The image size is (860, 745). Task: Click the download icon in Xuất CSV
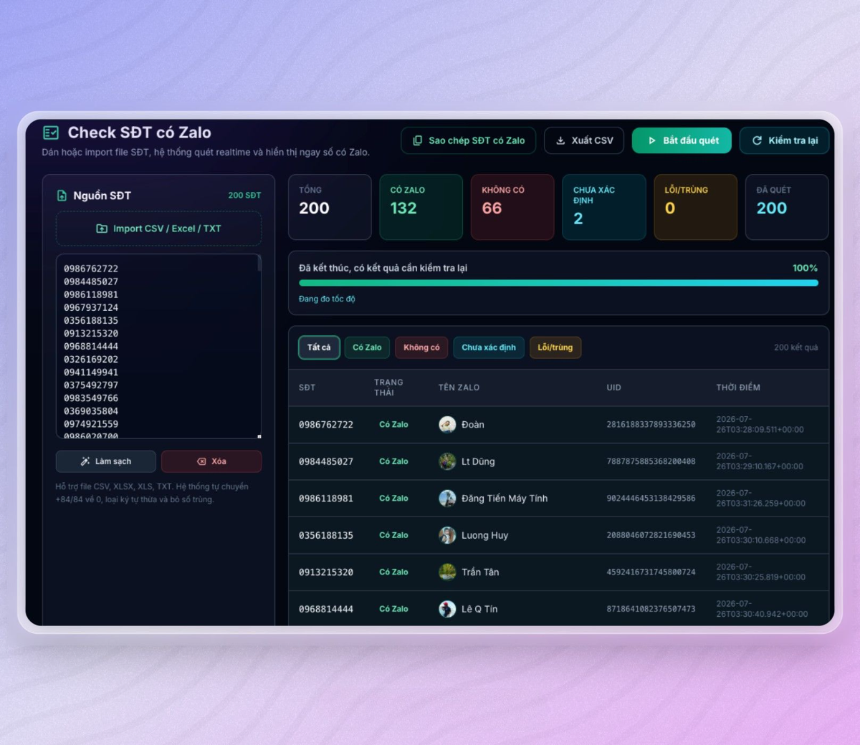[560, 140]
